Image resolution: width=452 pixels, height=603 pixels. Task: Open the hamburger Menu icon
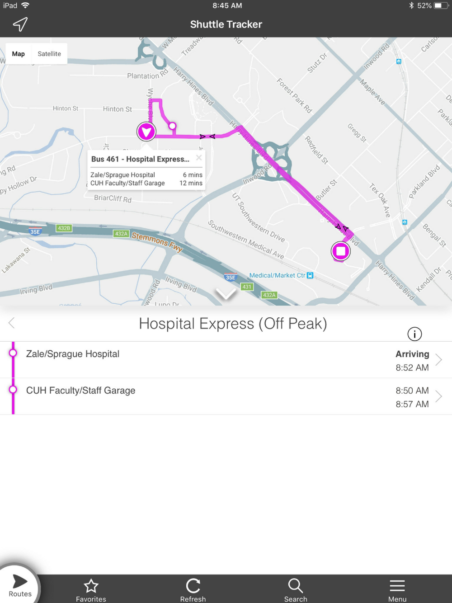click(397, 586)
